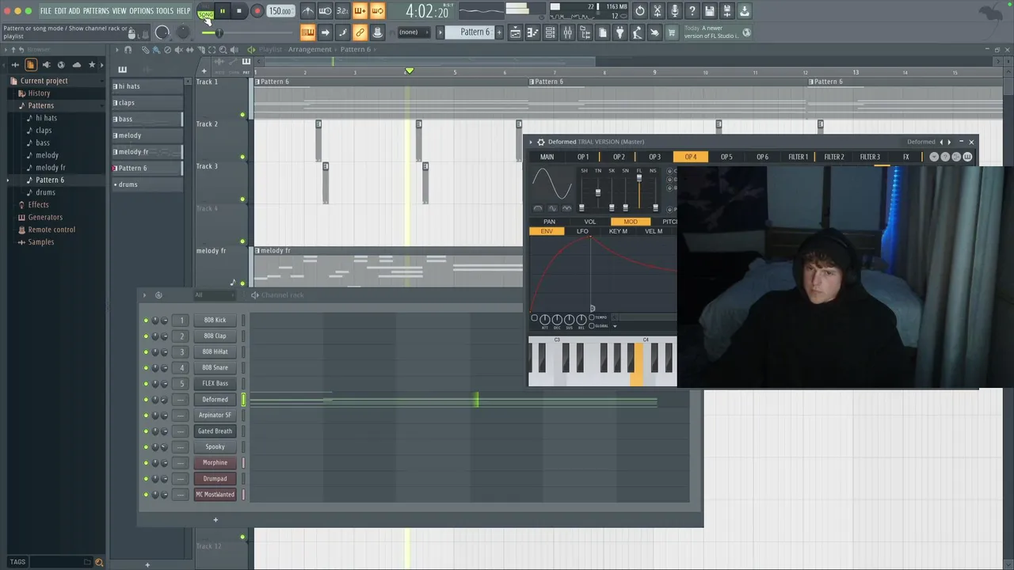Mute the Spooky channel green light
Viewport: 1014px width, 570px height.
[x=146, y=447]
